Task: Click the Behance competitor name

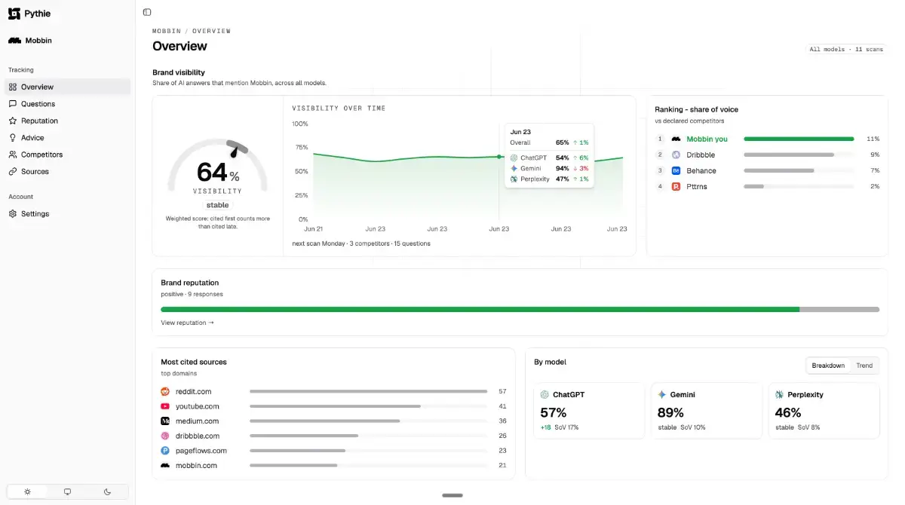Action: tap(701, 170)
